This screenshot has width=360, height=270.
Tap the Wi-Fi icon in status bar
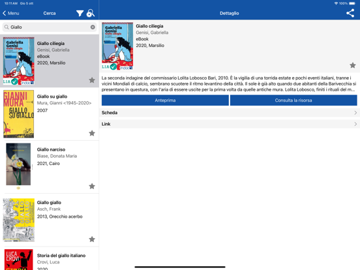(x=336, y=3)
